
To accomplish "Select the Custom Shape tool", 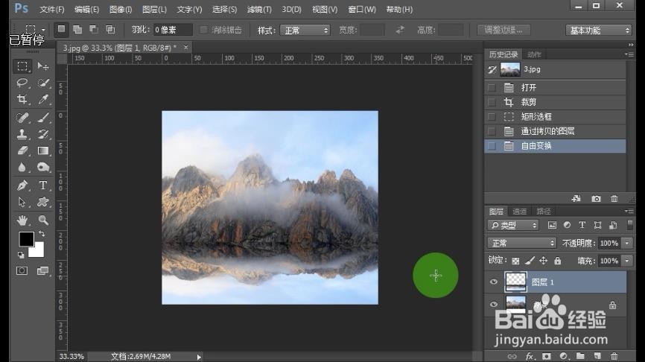I will click(x=42, y=202).
